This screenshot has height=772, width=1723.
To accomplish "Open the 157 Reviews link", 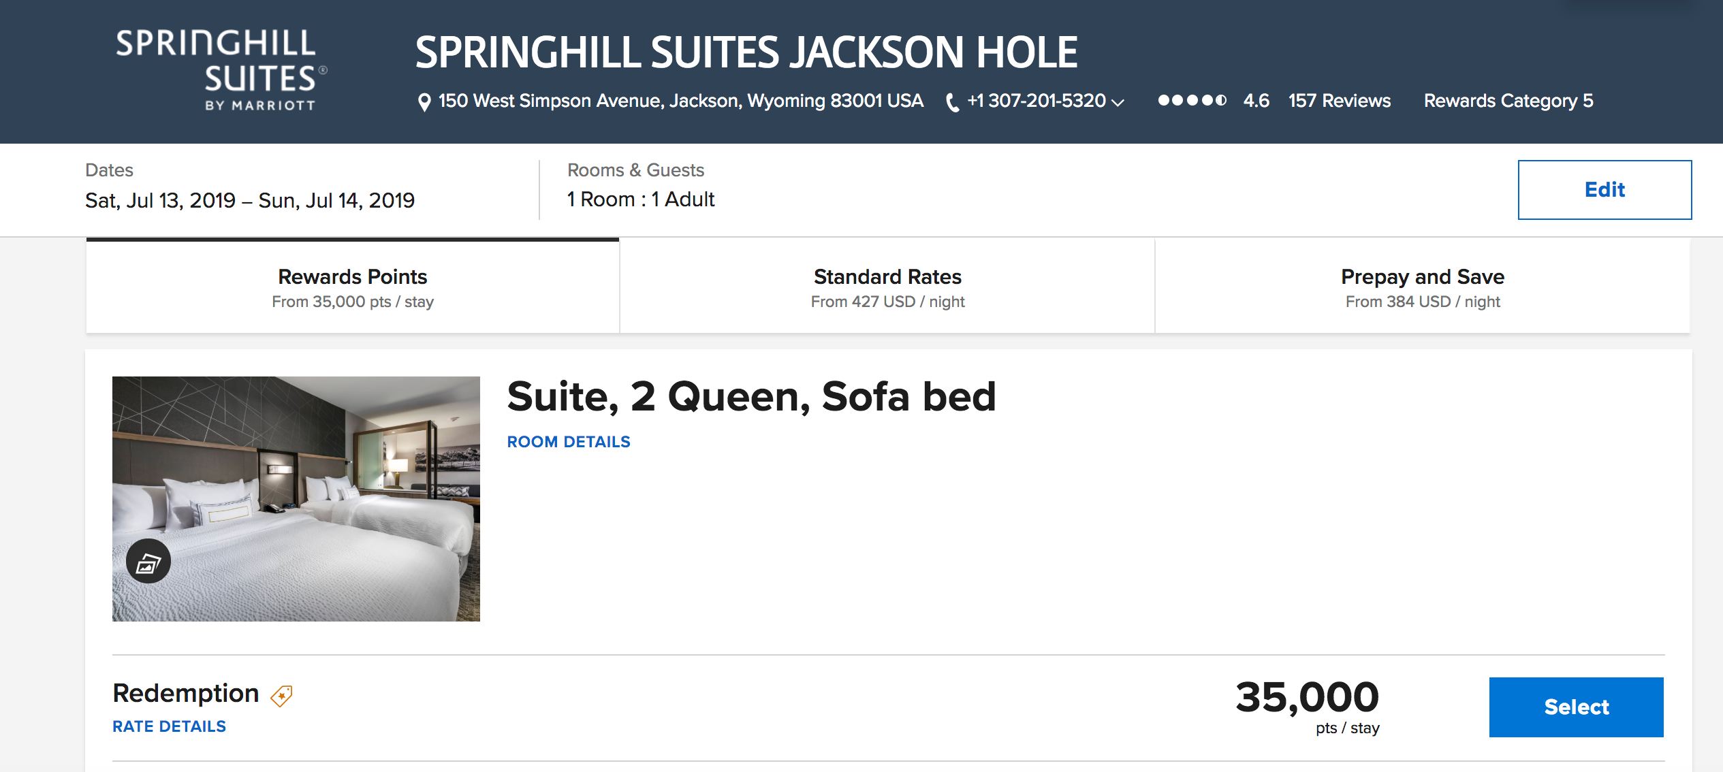I will click(x=1339, y=101).
